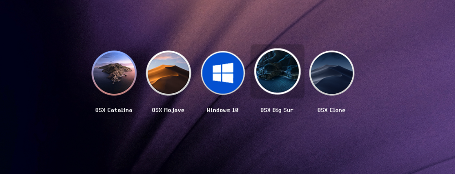Select the OSX Catalina boot icon
Image resolution: width=455 pixels, height=174 pixels.
click(x=114, y=73)
